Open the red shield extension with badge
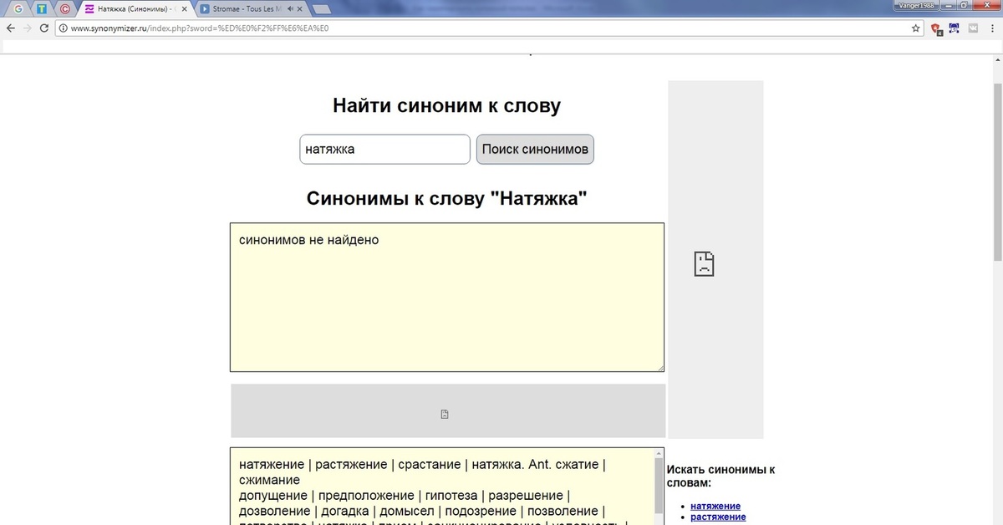The width and height of the screenshot is (1003, 525). point(937,28)
